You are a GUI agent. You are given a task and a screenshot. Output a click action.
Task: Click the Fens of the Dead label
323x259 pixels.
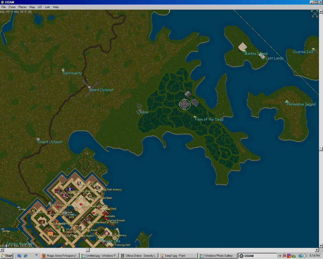209,119
